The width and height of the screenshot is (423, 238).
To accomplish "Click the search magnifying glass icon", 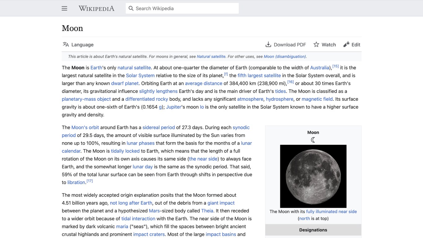I will coord(130,8).
